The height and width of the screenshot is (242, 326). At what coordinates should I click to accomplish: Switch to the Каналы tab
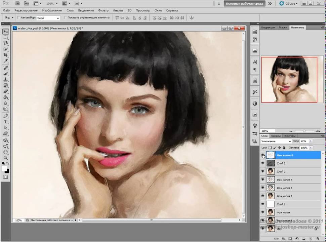pyautogui.click(x=276, y=136)
